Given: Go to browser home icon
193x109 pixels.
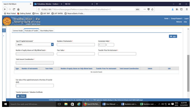Looking at the screenshot, I should coord(18,9).
